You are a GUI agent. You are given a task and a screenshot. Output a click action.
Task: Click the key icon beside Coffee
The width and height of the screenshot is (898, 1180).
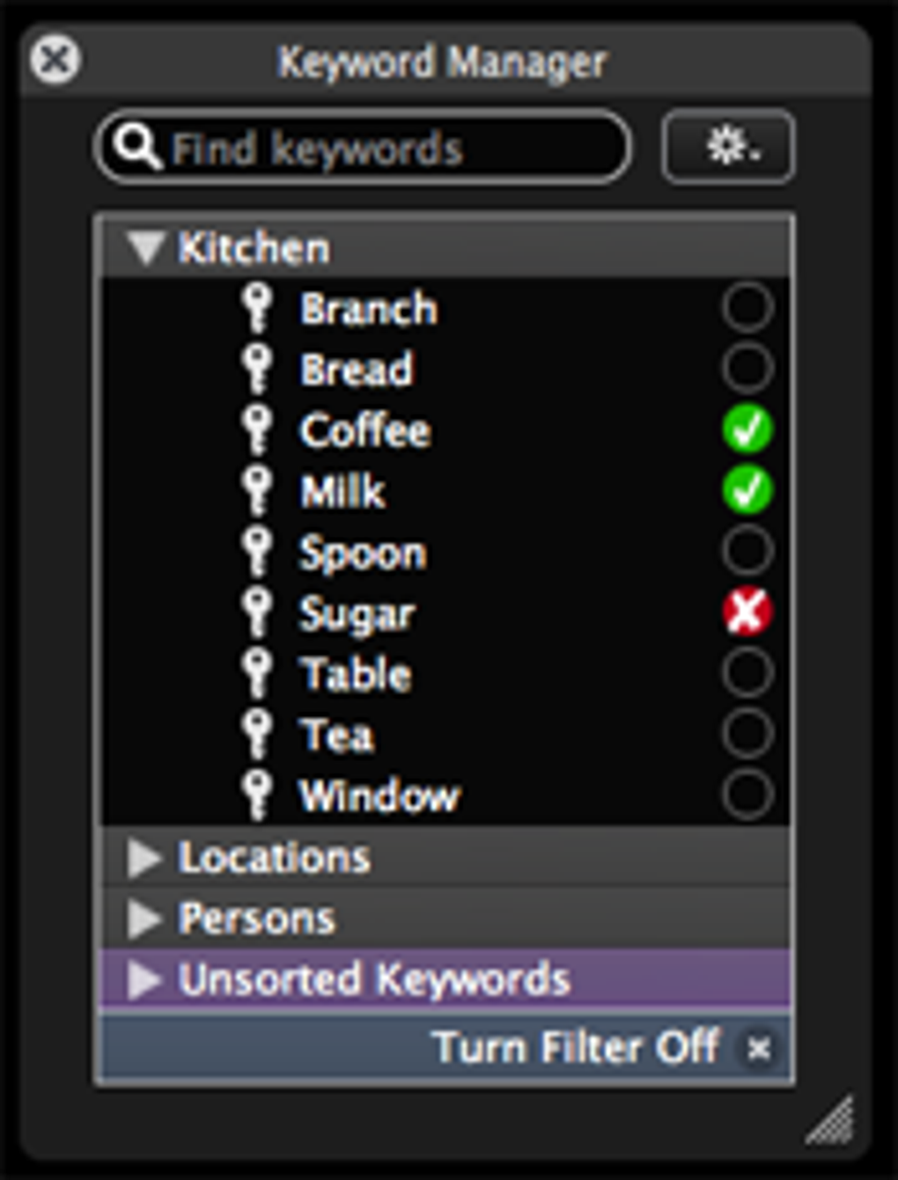[257, 430]
